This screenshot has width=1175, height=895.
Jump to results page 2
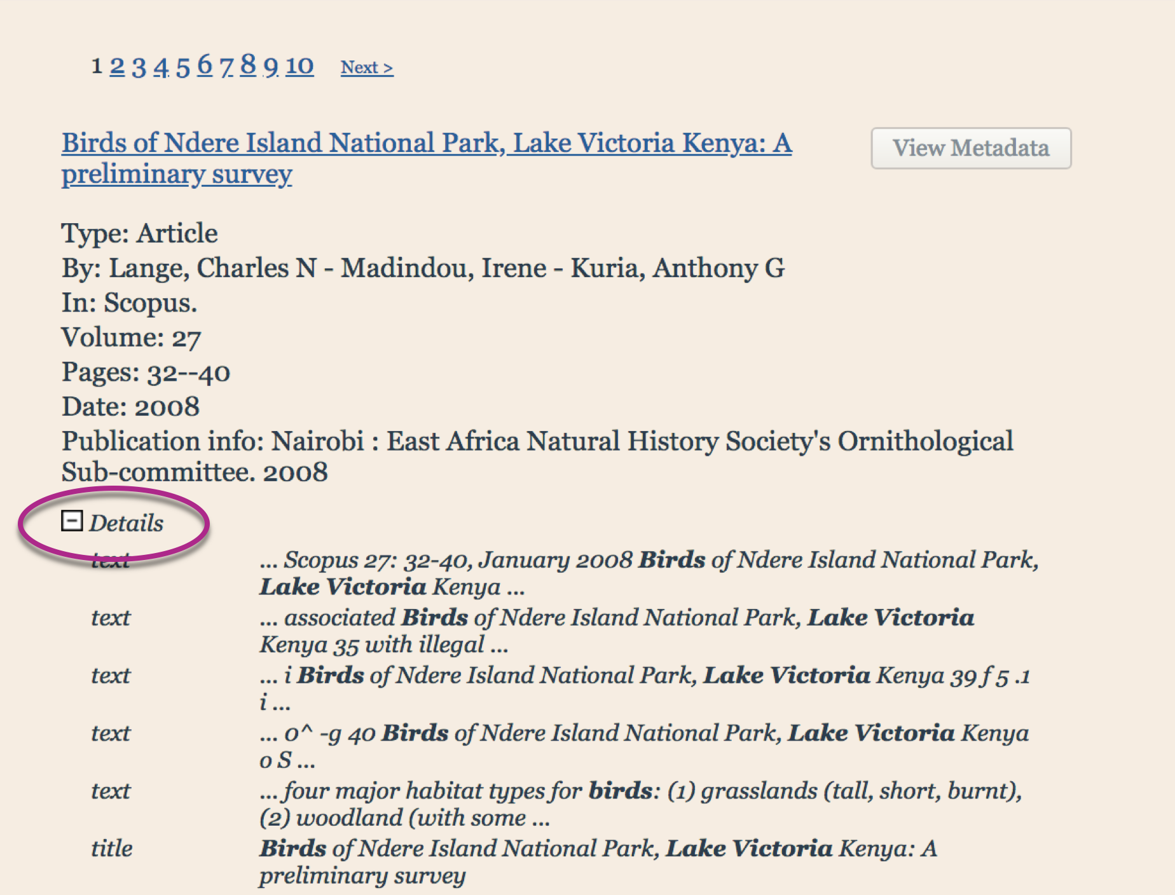point(117,66)
